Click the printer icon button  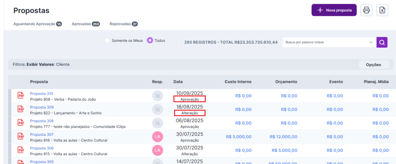(366, 10)
